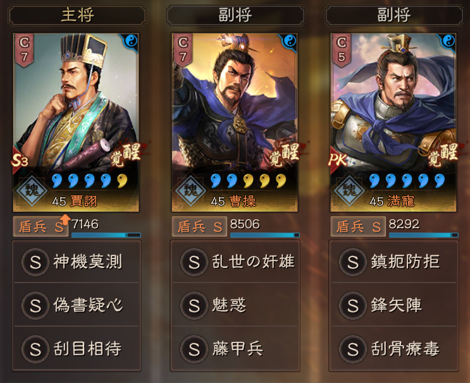Click the yin-yang icon on 賈詡's card
The image size is (470, 383).
[131, 40]
